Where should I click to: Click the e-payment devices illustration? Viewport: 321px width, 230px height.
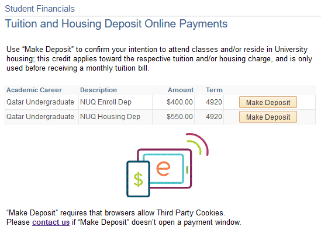(167, 165)
